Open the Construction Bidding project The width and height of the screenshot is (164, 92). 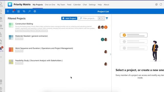(x=24, y=24)
